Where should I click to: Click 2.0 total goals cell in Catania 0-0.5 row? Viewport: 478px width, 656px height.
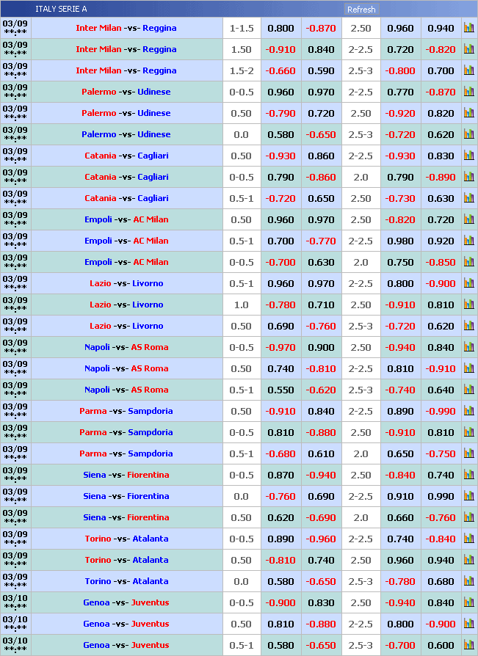(361, 177)
